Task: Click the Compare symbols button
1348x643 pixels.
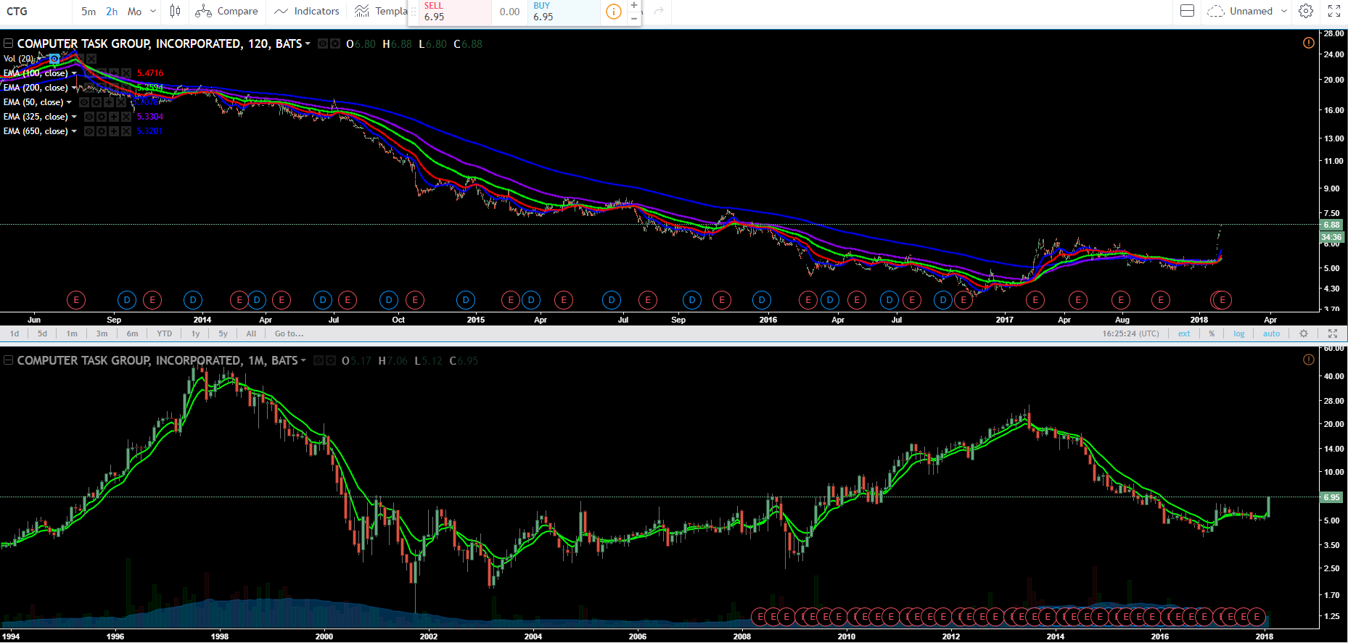Action: (226, 11)
